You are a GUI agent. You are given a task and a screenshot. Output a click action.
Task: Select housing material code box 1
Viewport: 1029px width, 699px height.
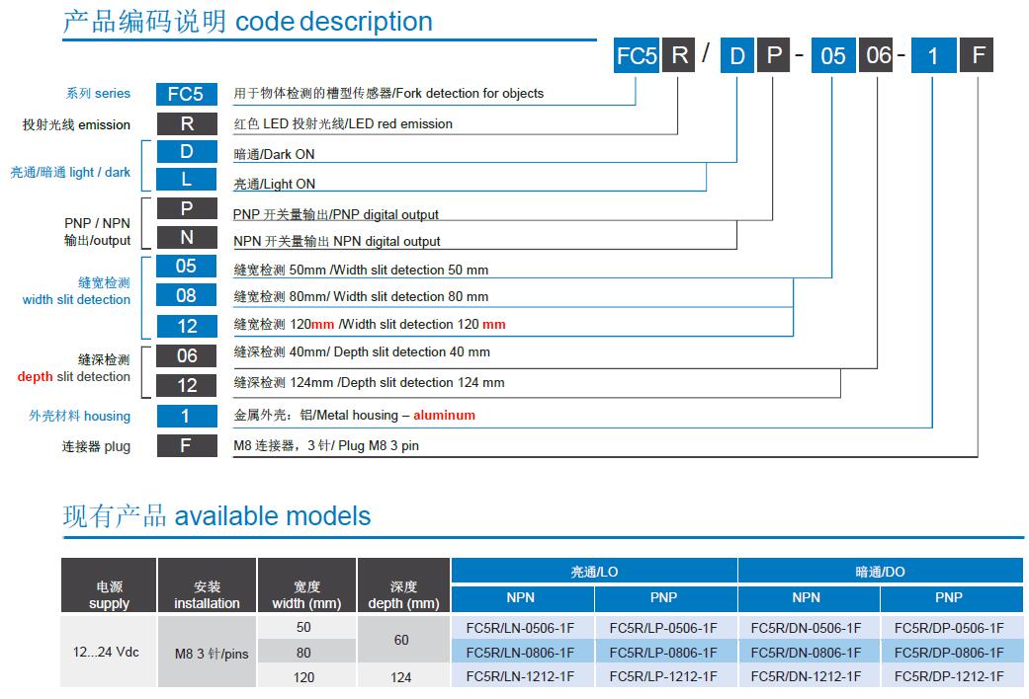click(186, 416)
